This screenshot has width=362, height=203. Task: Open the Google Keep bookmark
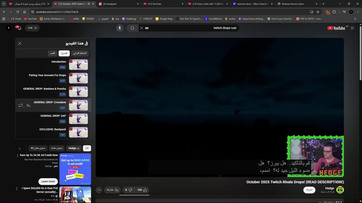coord(164,19)
